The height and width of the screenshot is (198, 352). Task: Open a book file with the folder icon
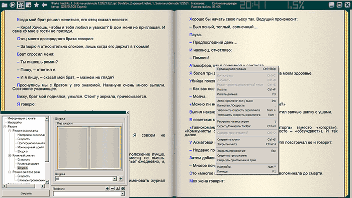(5, 5)
